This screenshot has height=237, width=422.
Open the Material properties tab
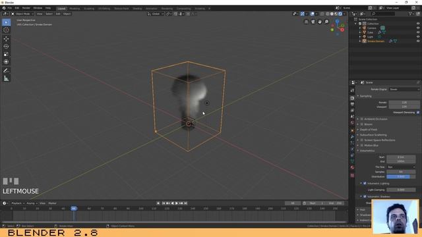pyautogui.click(x=352, y=167)
